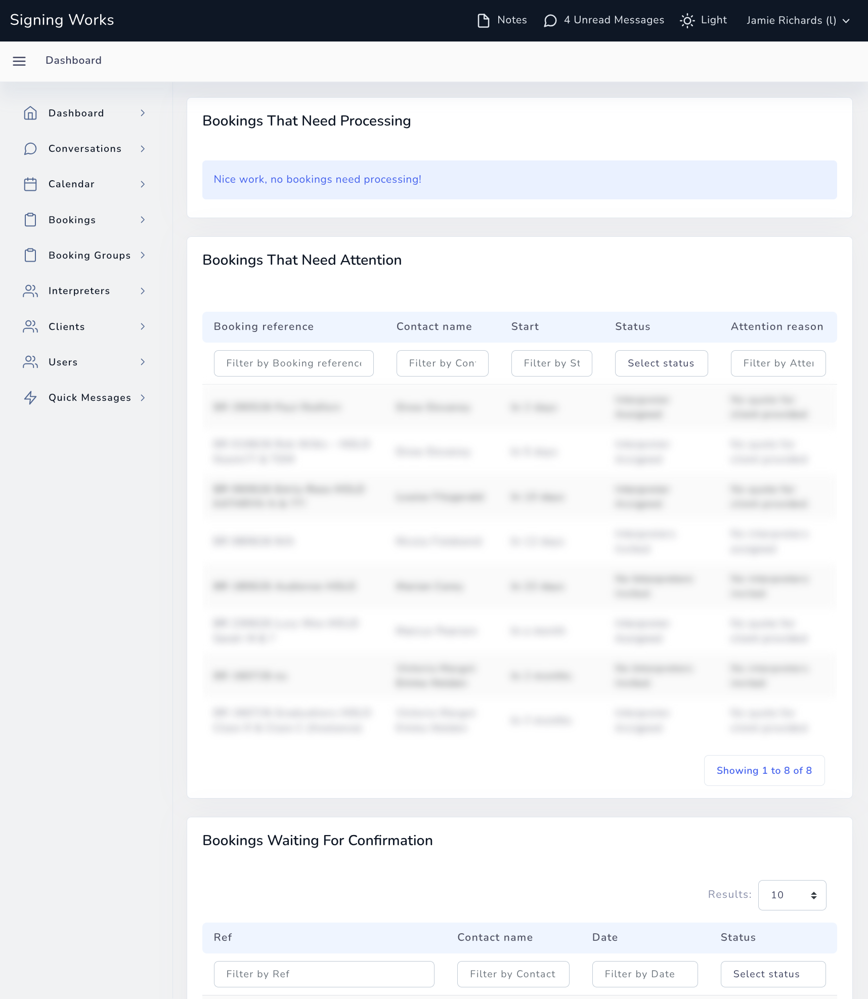Open Quick Messages menu item
This screenshot has height=999, width=868.
click(85, 398)
